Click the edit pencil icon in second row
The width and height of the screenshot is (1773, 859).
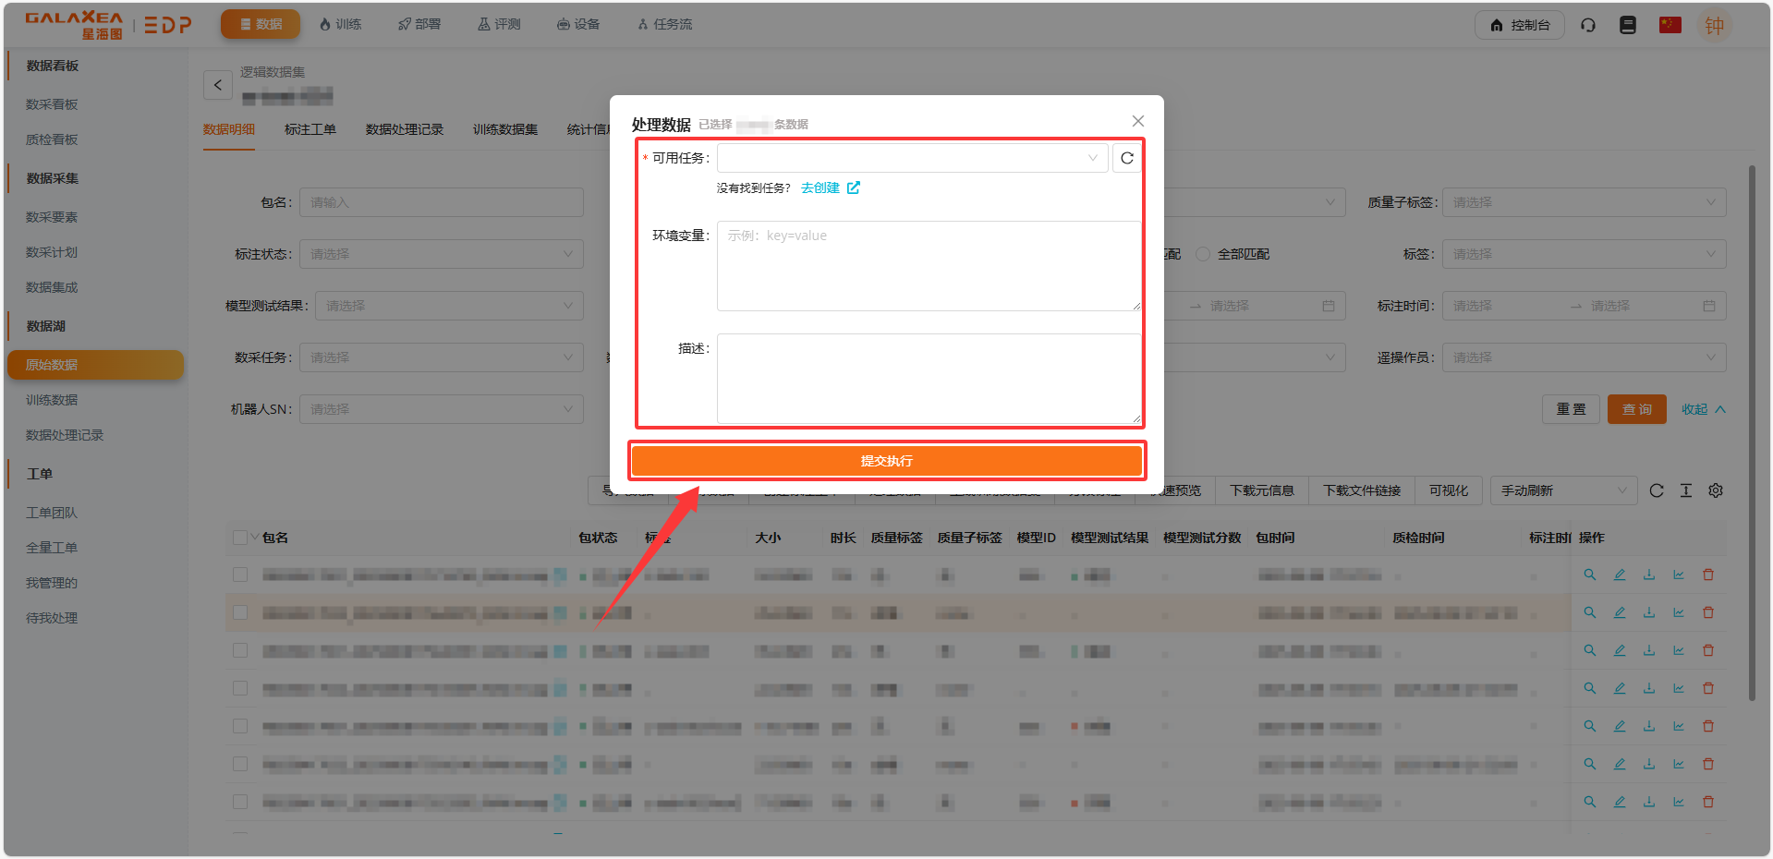click(1620, 612)
